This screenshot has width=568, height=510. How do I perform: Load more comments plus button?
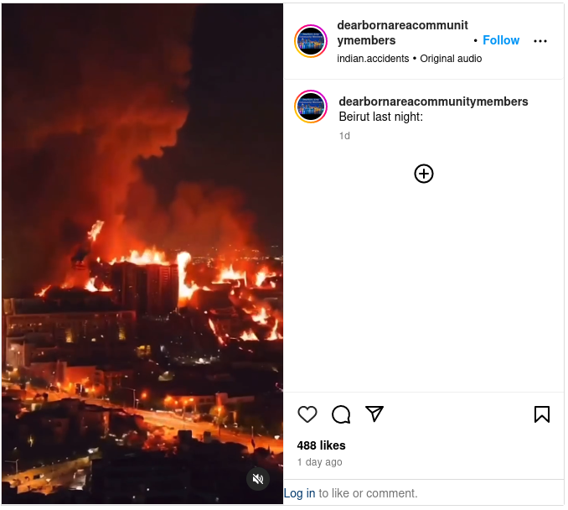[424, 174]
